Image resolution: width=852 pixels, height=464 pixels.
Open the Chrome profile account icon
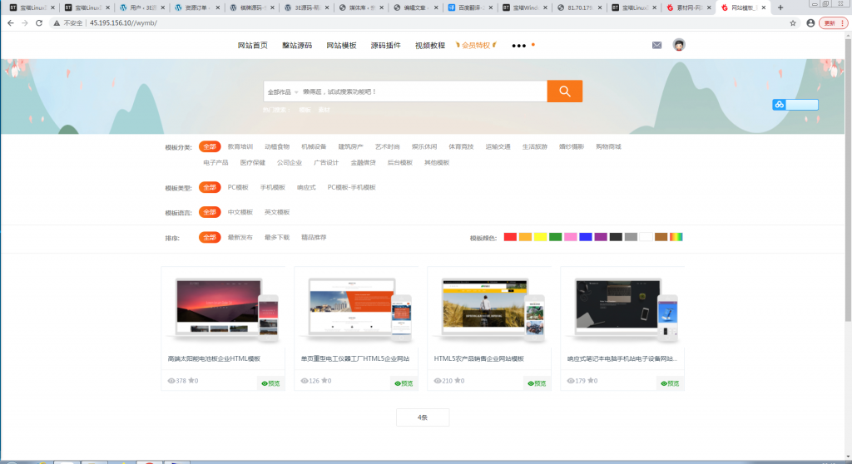[810, 23]
